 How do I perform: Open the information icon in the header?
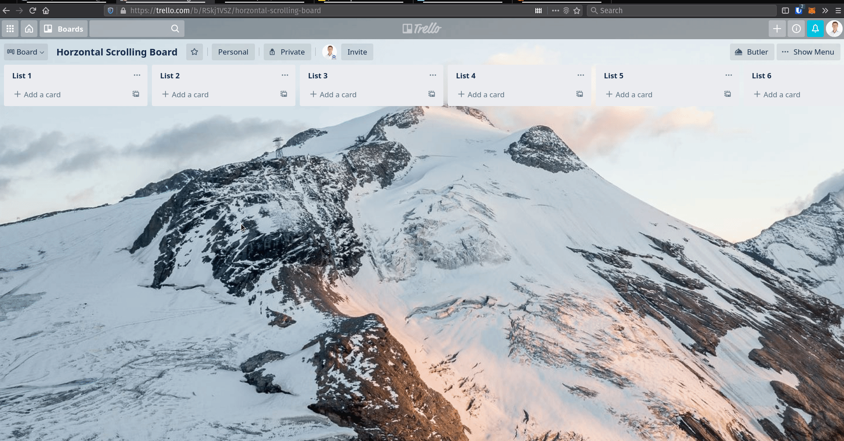tap(796, 28)
